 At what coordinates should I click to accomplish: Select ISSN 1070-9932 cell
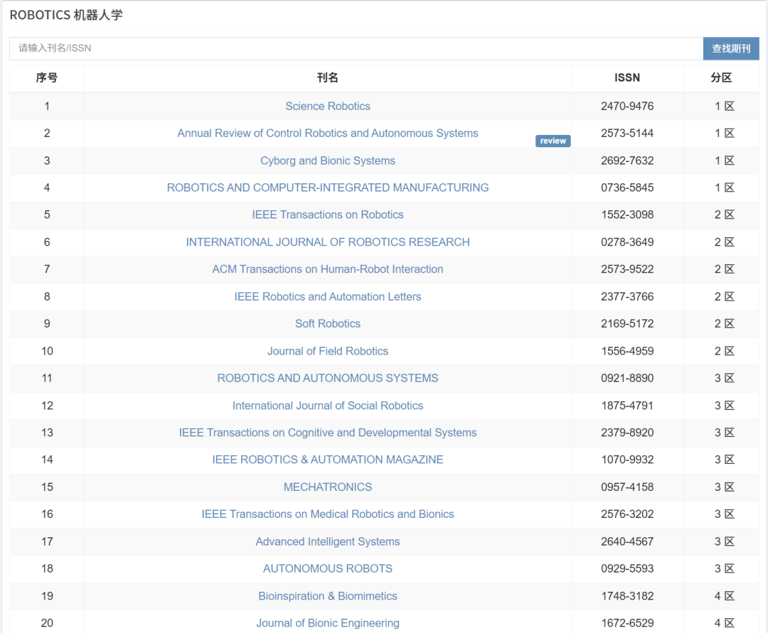627,460
